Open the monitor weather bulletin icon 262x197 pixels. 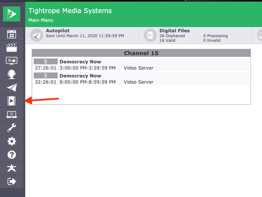11,61
